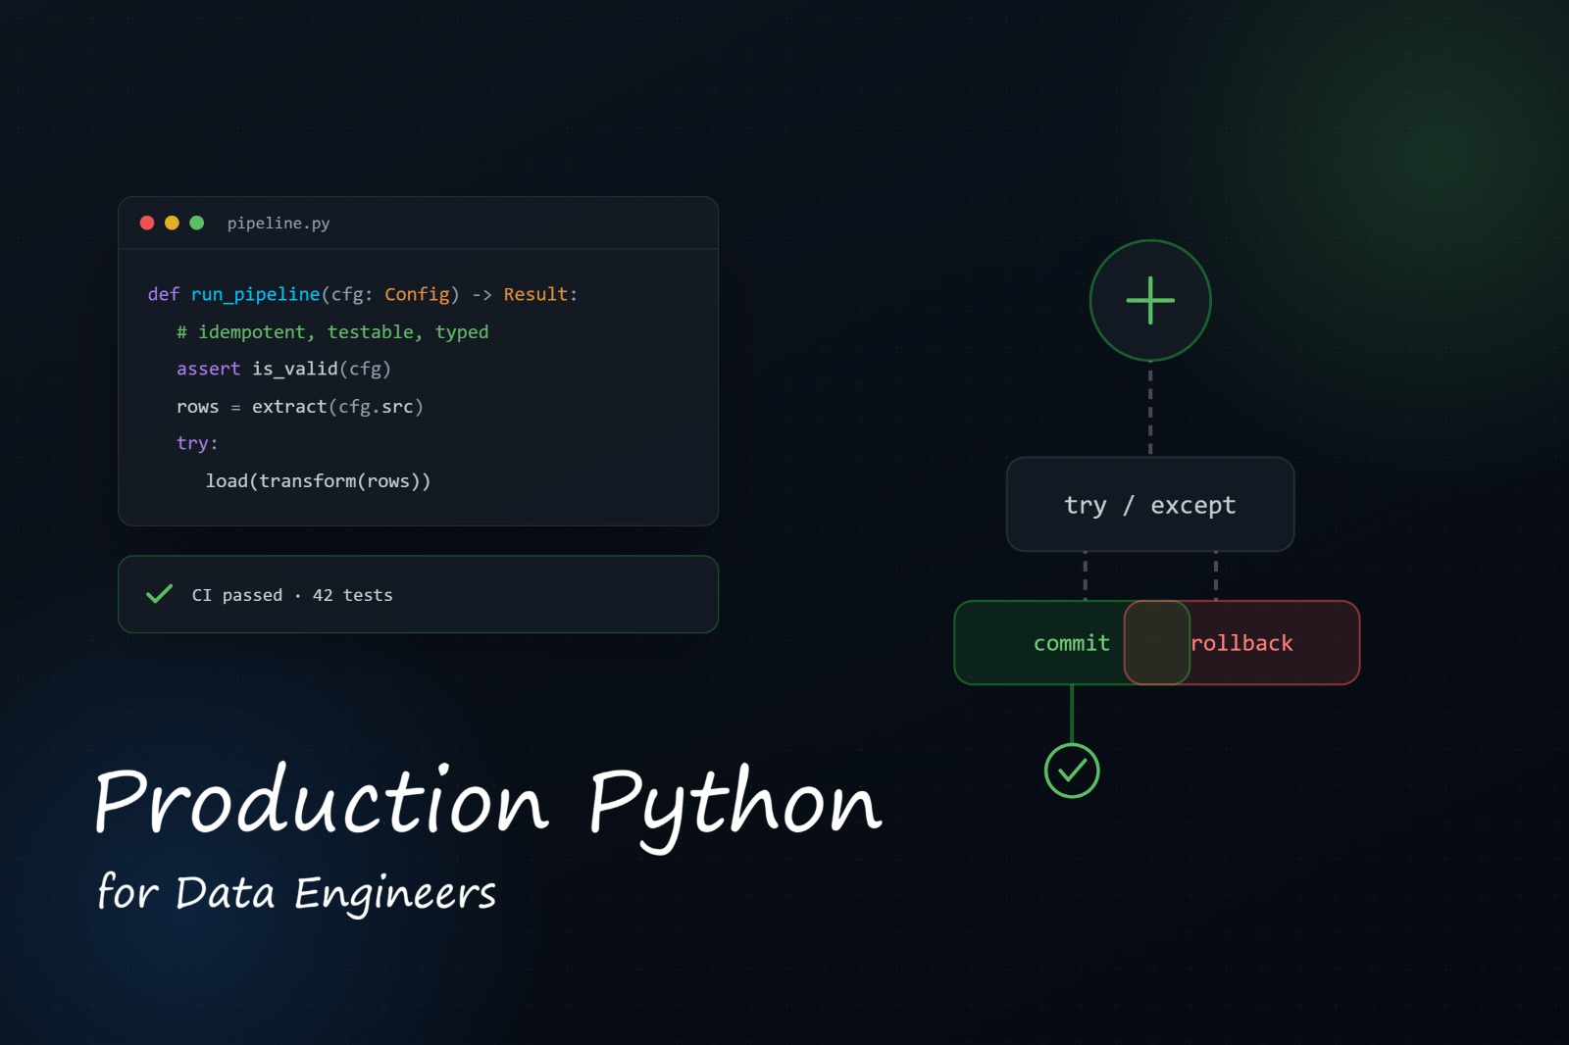
Task: Click the green maximize dot on pipeline.py window
Action: pyautogui.click(x=196, y=223)
